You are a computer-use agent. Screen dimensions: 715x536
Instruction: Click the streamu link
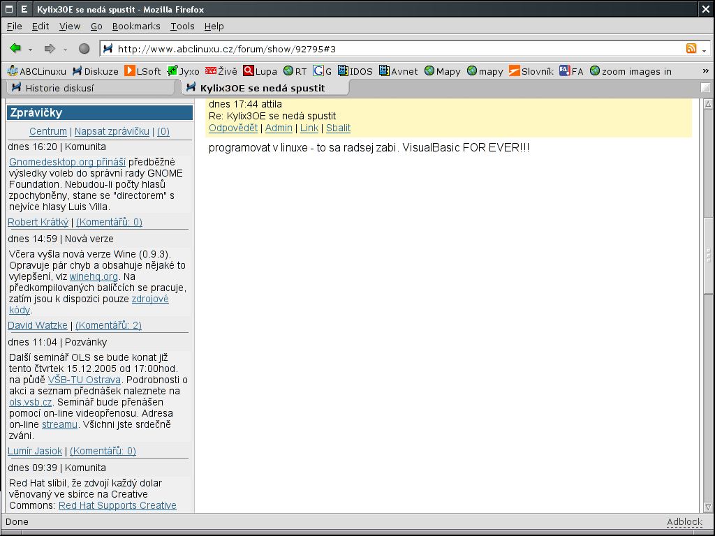(60, 424)
